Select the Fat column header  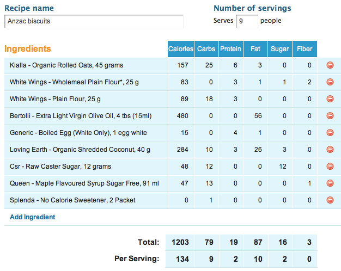tap(255, 49)
